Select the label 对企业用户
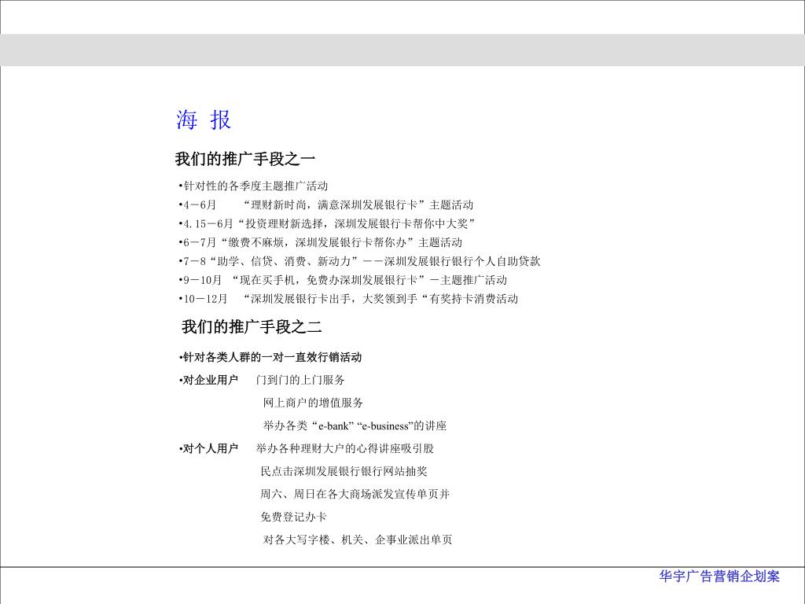The width and height of the screenshot is (805, 604). click(x=208, y=380)
